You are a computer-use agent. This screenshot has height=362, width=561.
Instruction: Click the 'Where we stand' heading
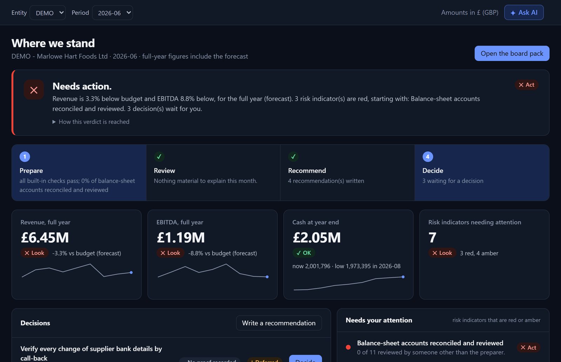coord(53,43)
